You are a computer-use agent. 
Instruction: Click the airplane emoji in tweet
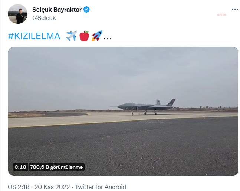72,36
